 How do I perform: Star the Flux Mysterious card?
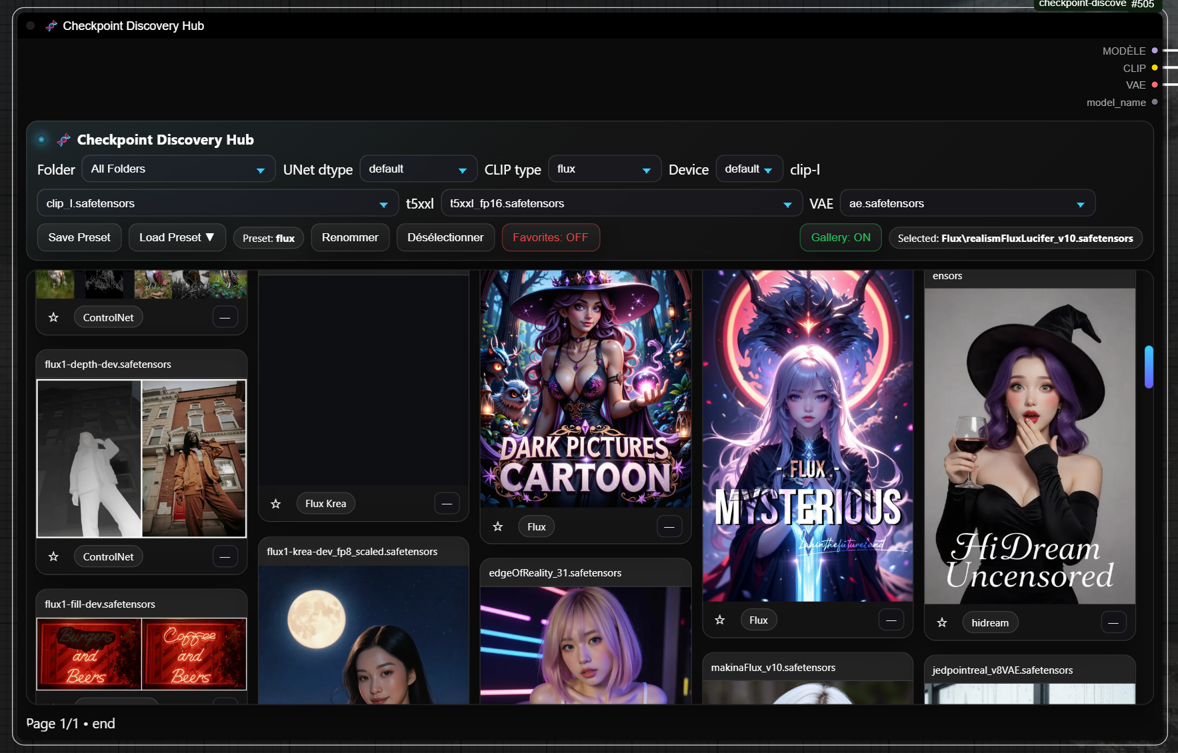(719, 620)
